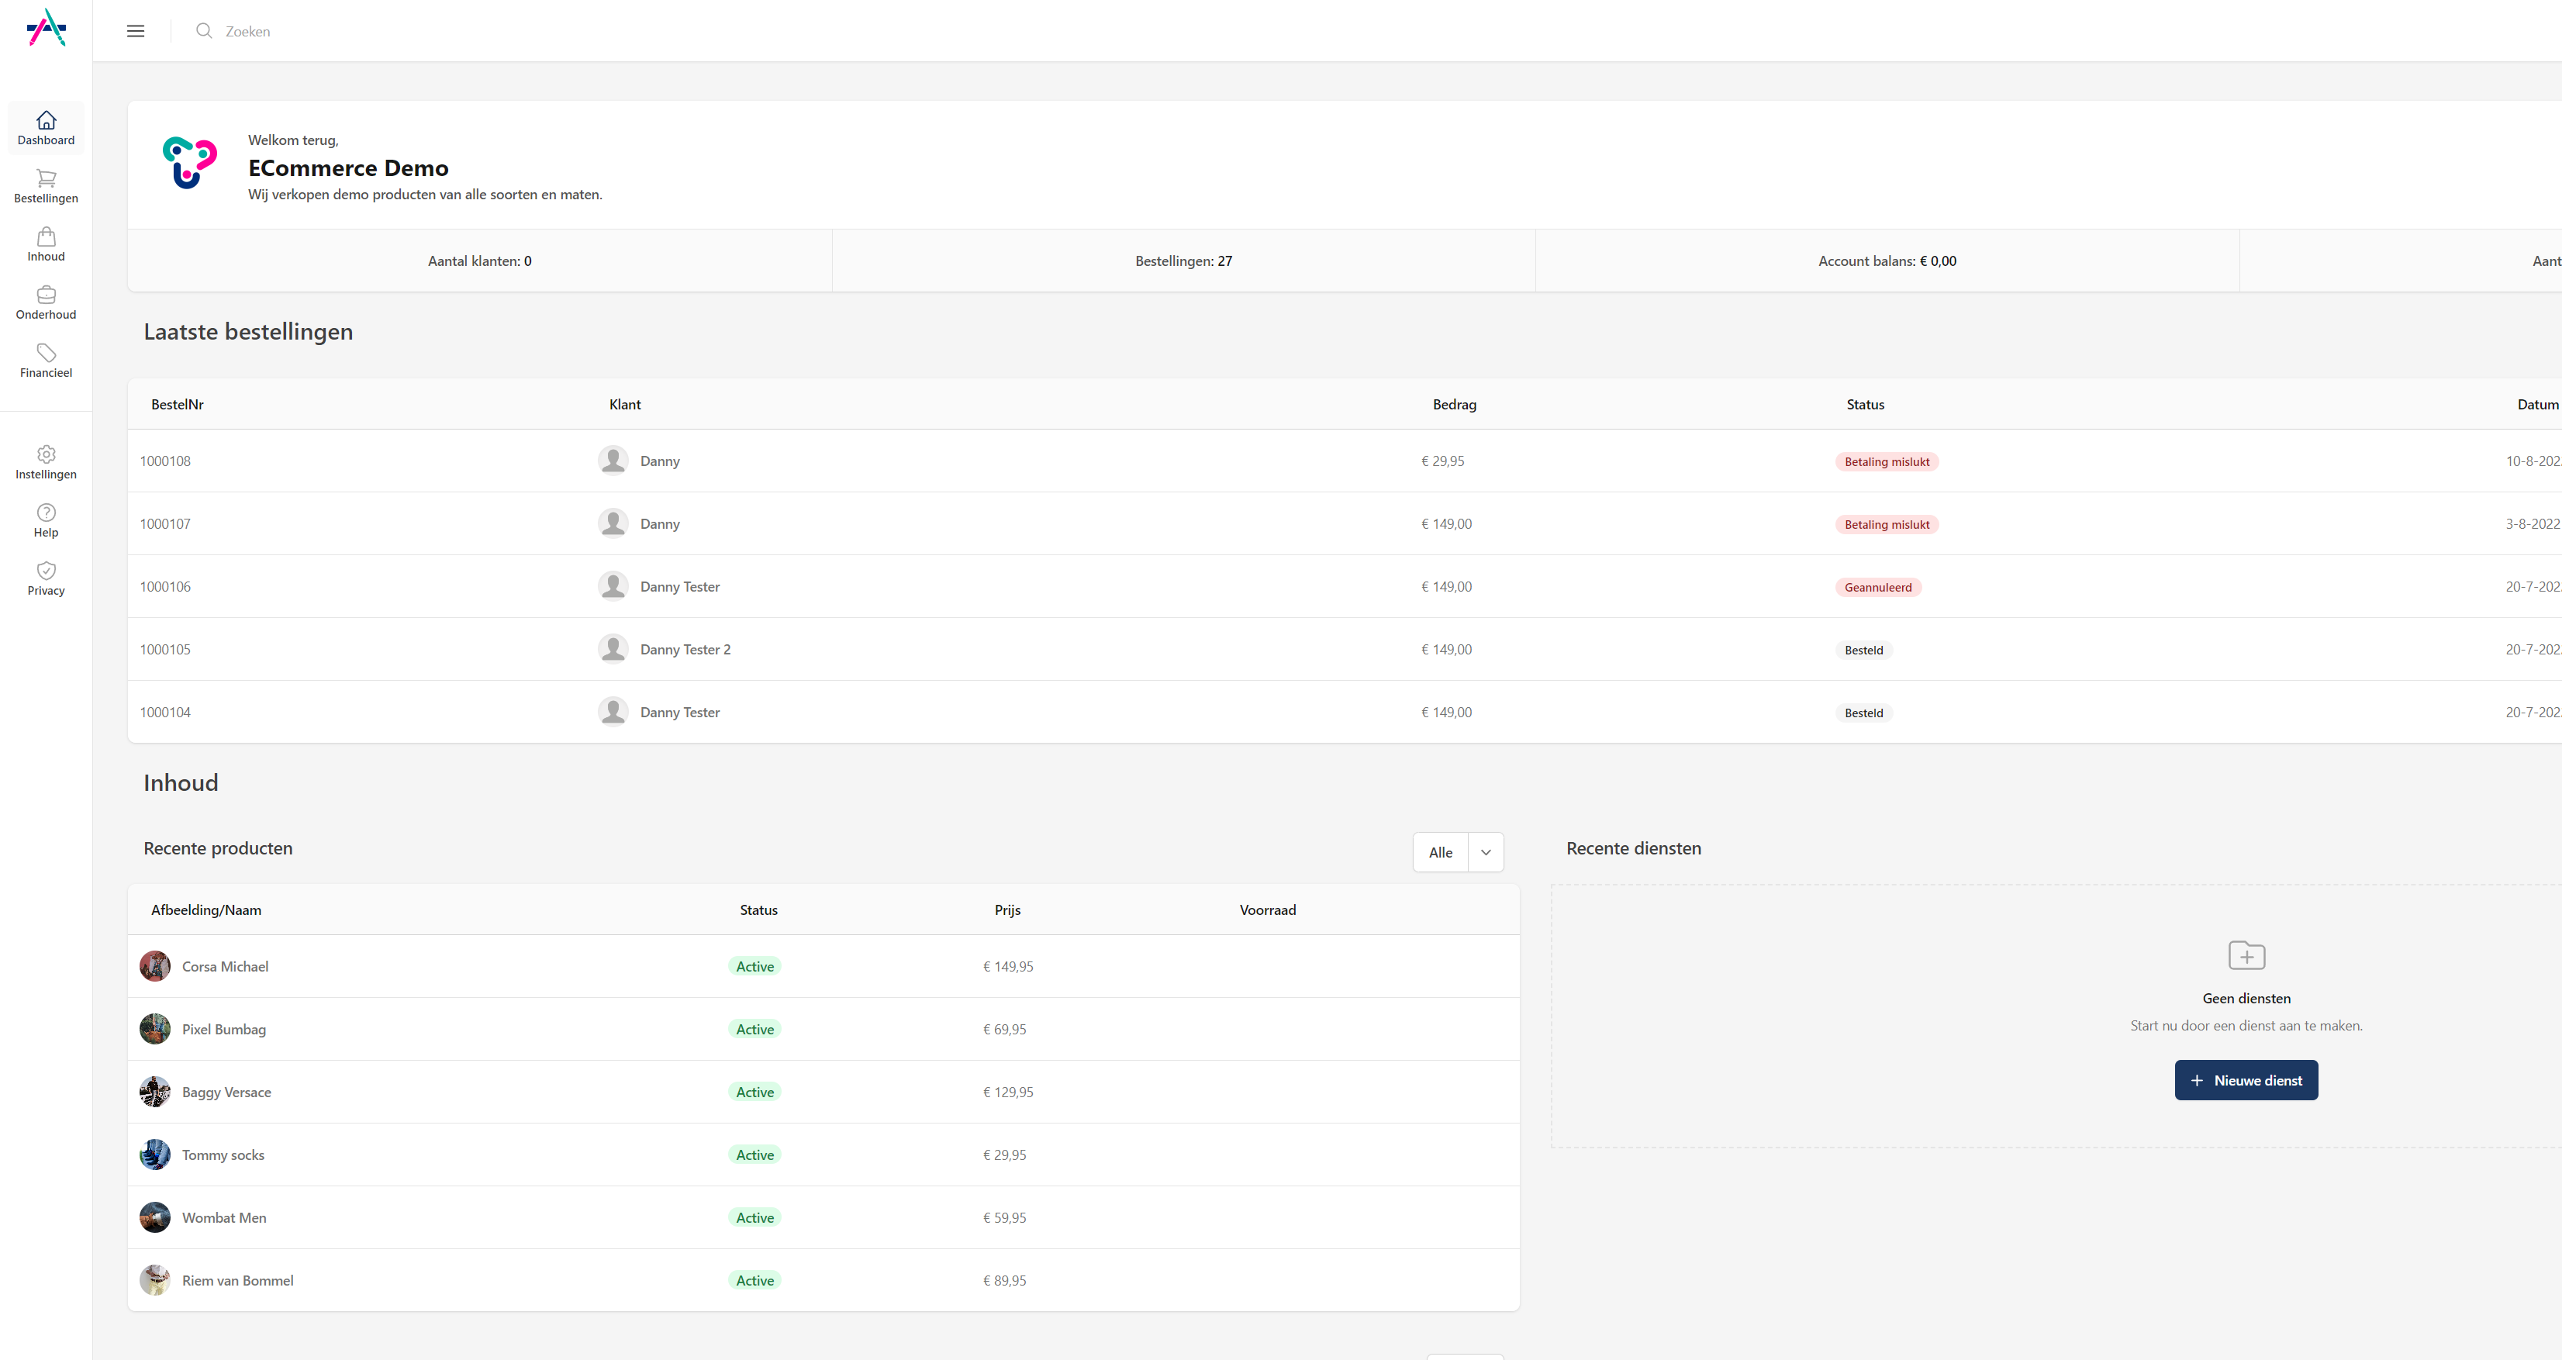Viewport: 2562px width, 1360px height.
Task: Click the ECommerce Demo store logo
Action: point(189,164)
